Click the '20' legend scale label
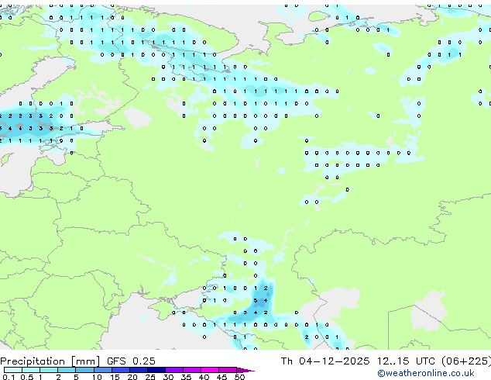This screenshot has height=380, width=491. (x=132, y=377)
